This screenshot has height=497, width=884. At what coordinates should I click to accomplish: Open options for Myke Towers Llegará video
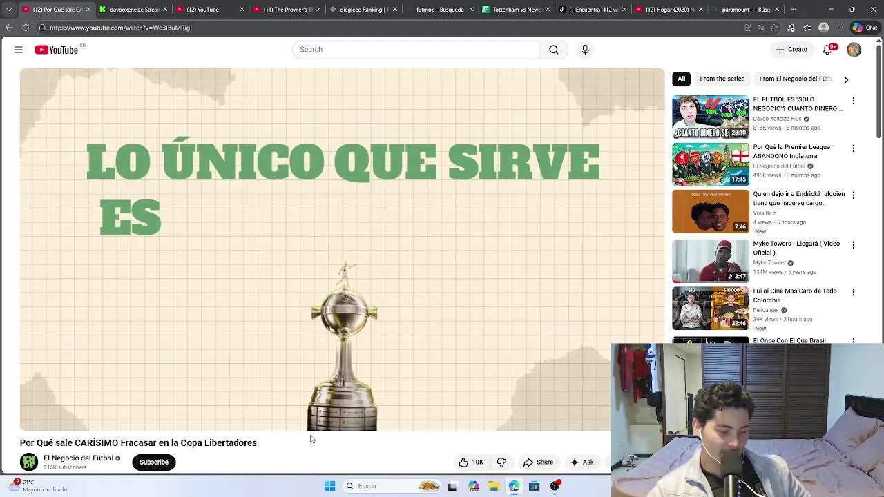[854, 245]
